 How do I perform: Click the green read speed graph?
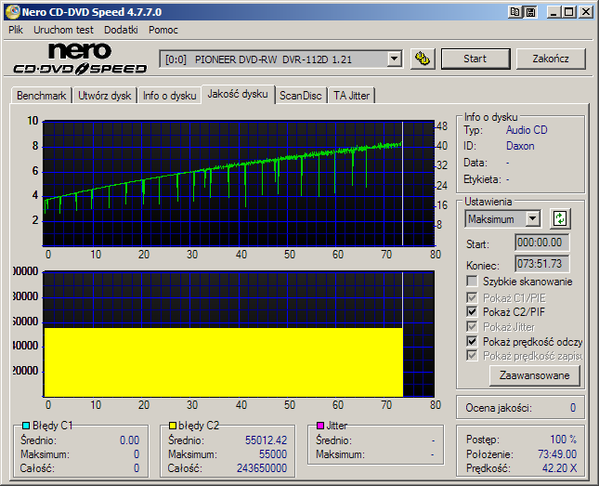[239, 183]
